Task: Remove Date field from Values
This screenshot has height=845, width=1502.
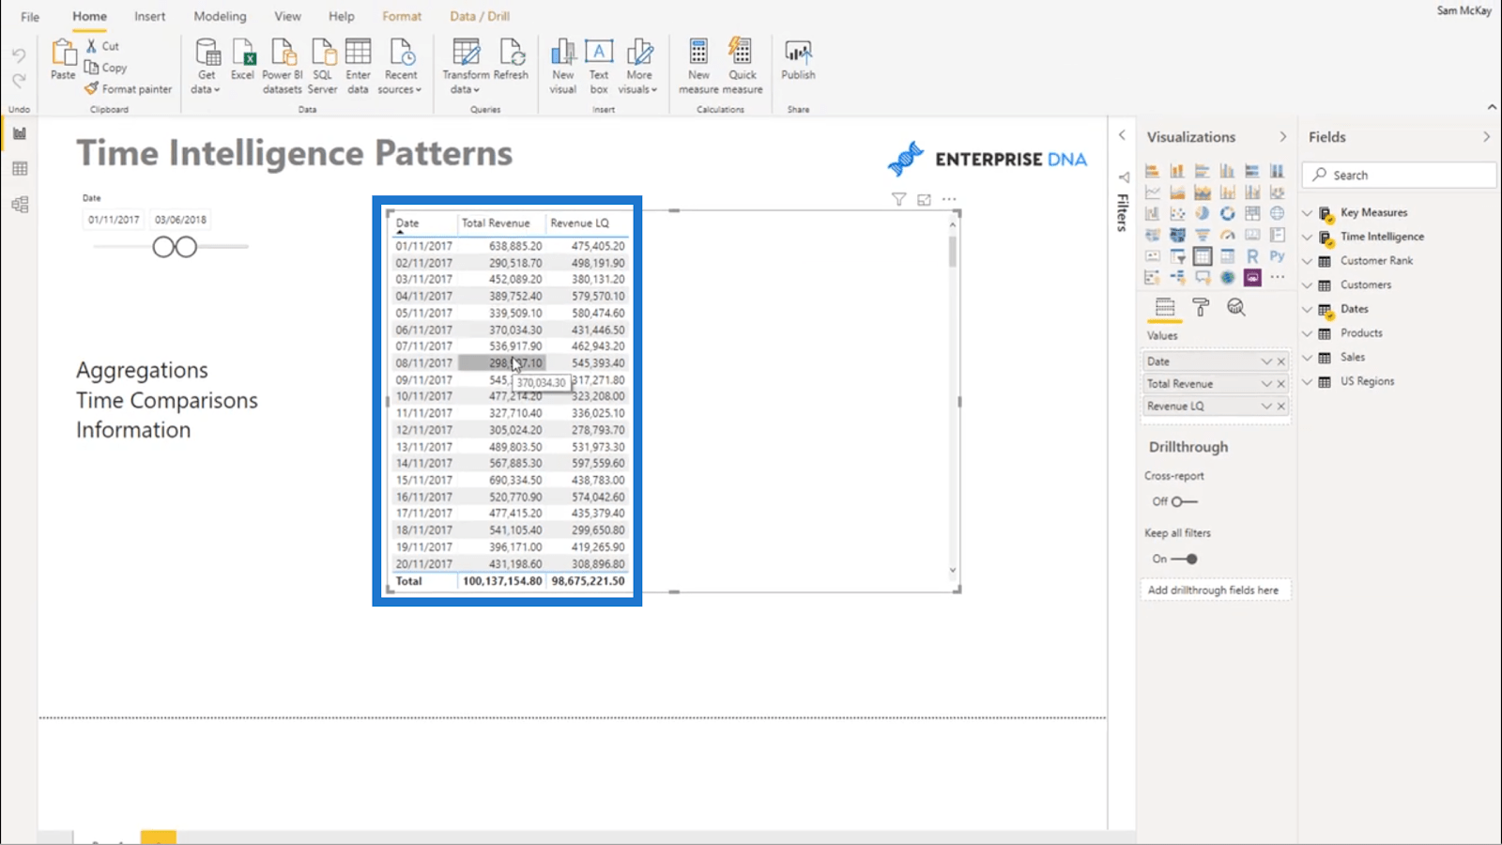Action: [1281, 361]
